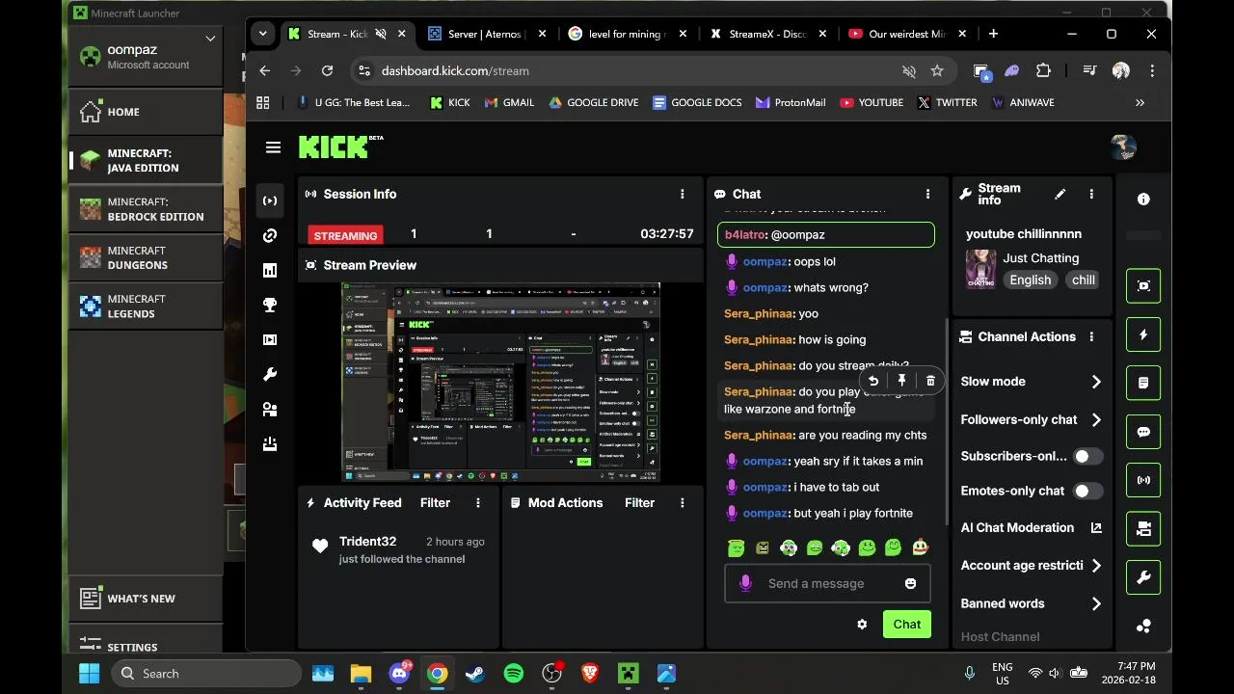
Task: Edit stream info with pencil icon
Action: (x=1060, y=194)
